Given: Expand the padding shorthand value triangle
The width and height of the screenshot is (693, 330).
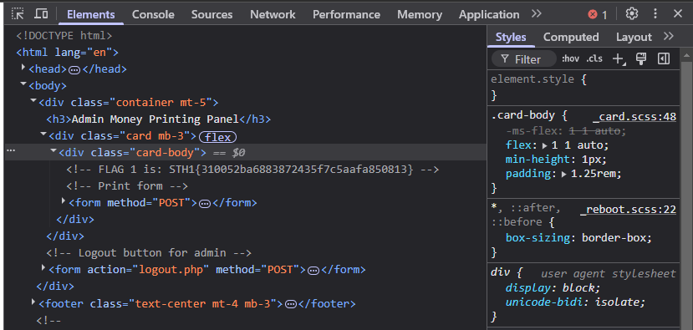Looking at the screenshot, I should (x=564, y=174).
